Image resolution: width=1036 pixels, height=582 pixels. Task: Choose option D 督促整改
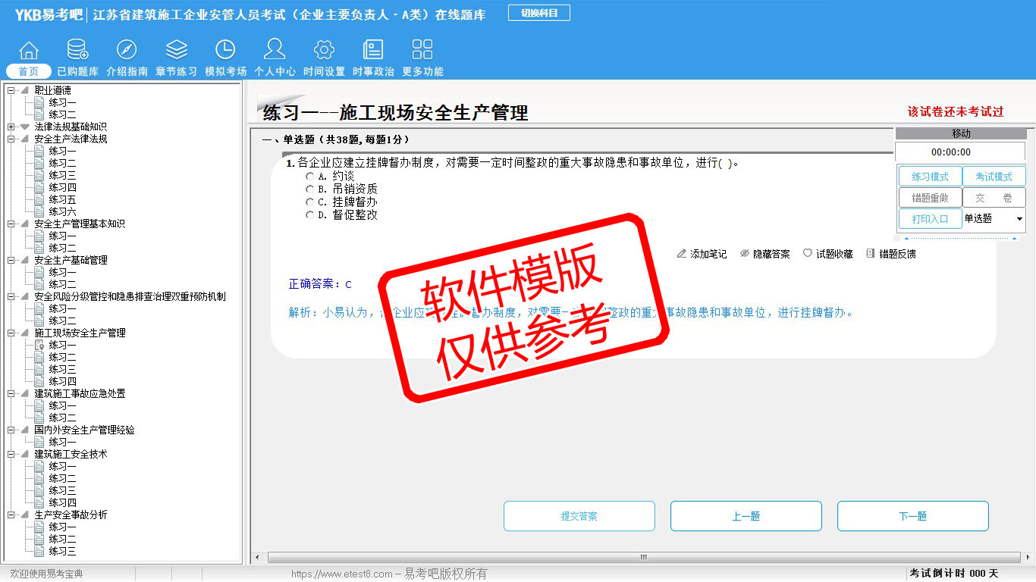click(x=309, y=215)
